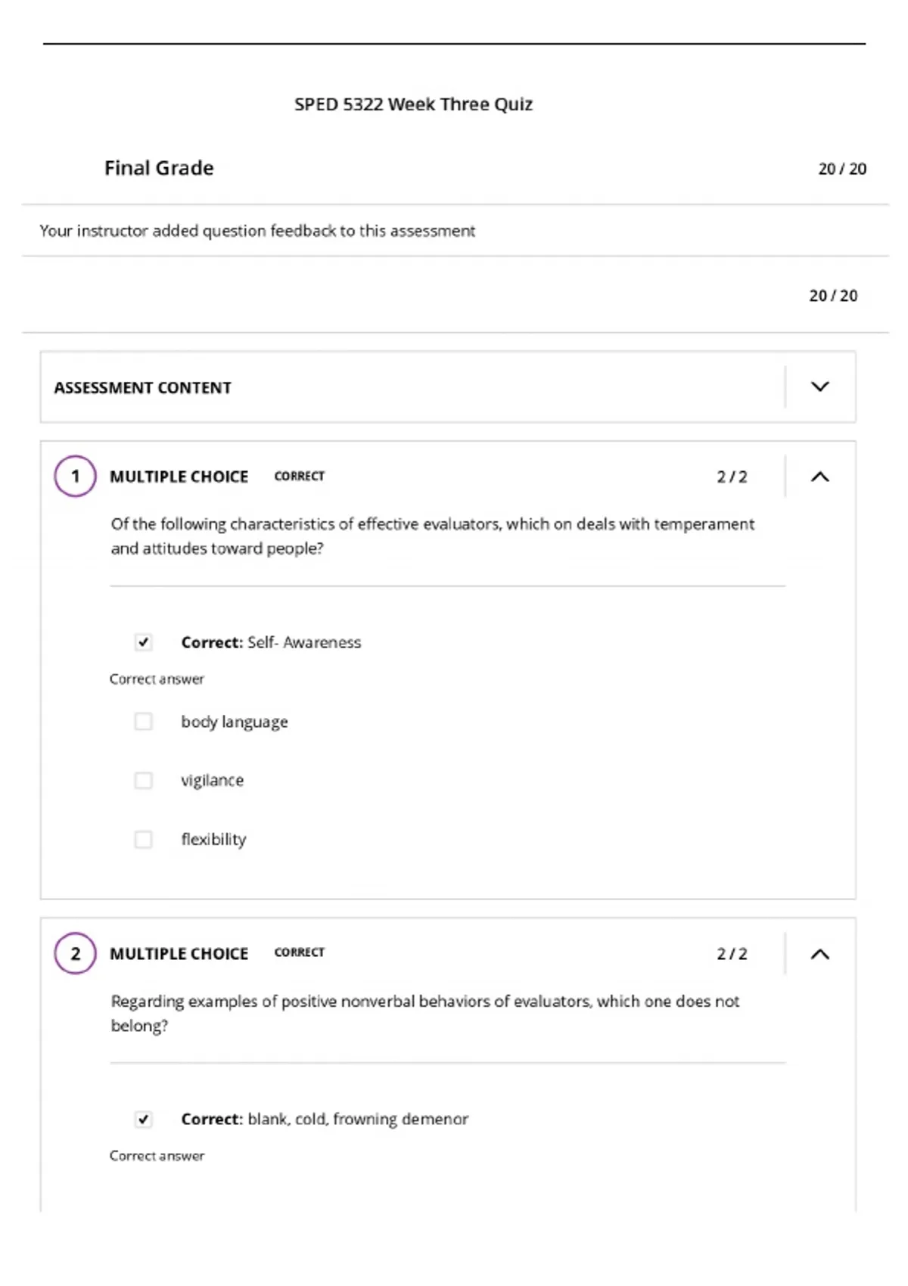Click the CORRECT badge on question 1
This screenshot has height=1286, width=908.
299,476
